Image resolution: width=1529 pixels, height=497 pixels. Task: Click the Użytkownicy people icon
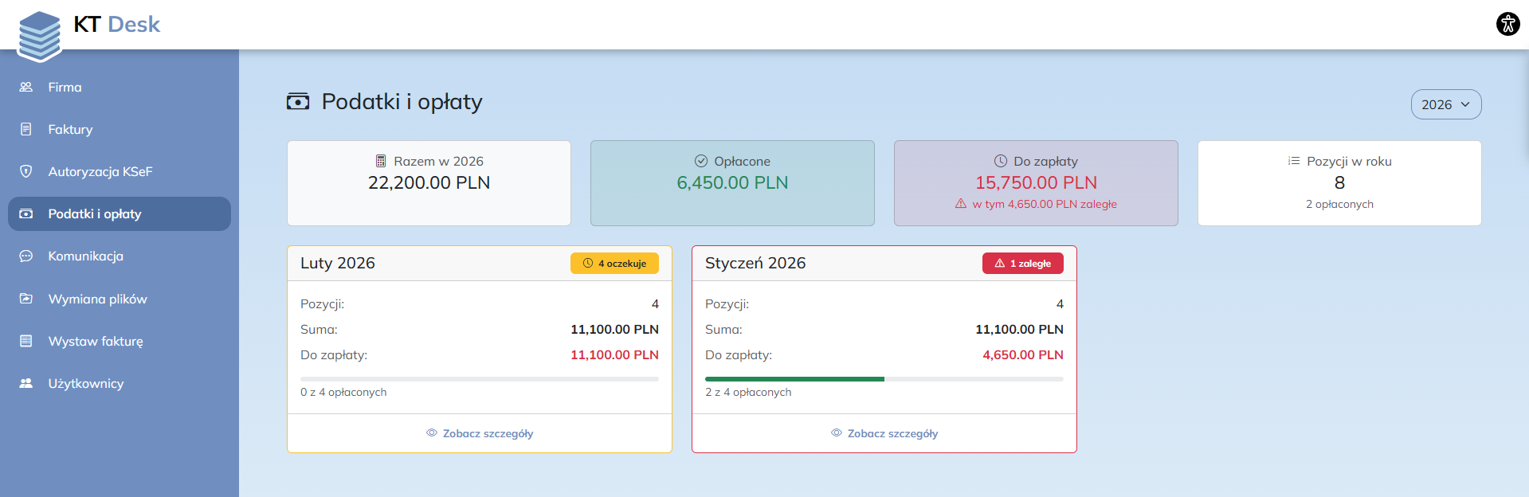coord(26,383)
